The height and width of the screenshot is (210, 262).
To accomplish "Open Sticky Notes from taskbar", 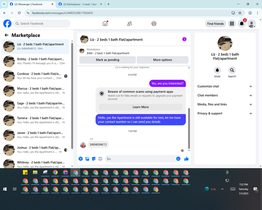I will pos(25,173).
